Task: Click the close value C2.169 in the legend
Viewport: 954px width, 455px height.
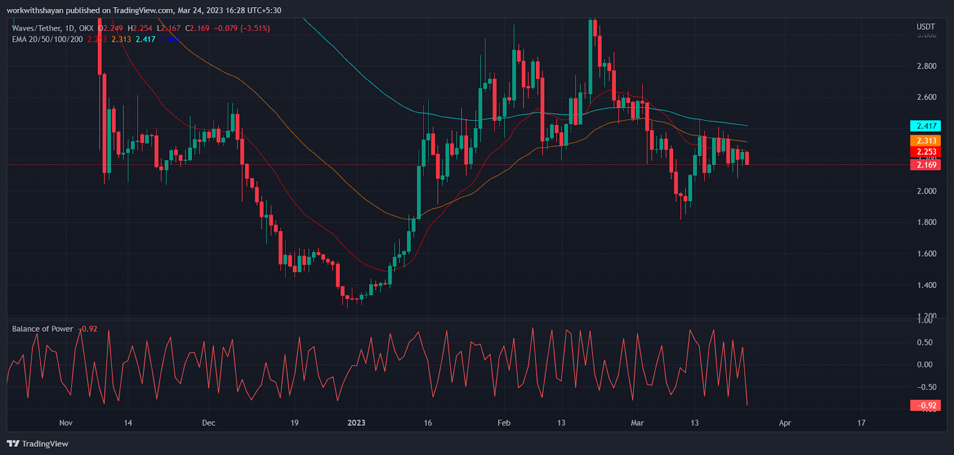Action: tap(197, 28)
